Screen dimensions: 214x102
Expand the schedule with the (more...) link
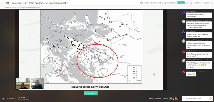point(39,7)
